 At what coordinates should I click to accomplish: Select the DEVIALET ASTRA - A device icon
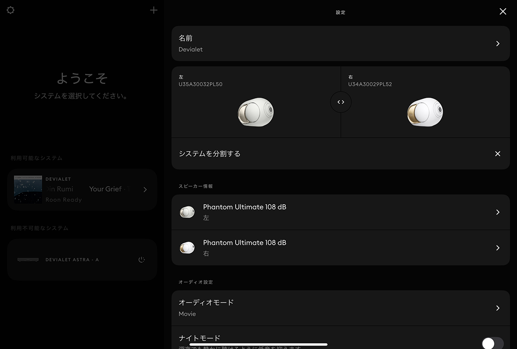(x=28, y=259)
